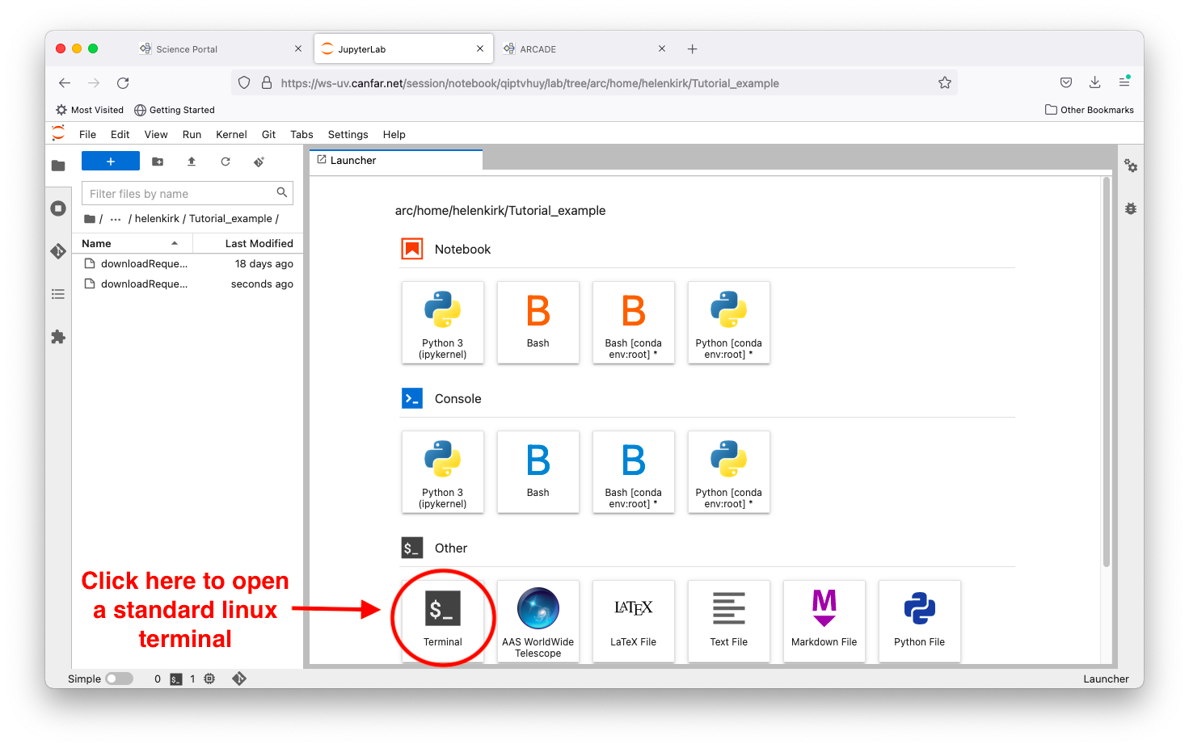The height and width of the screenshot is (748, 1189).
Task: Sort files by Name column
Action: click(x=133, y=243)
